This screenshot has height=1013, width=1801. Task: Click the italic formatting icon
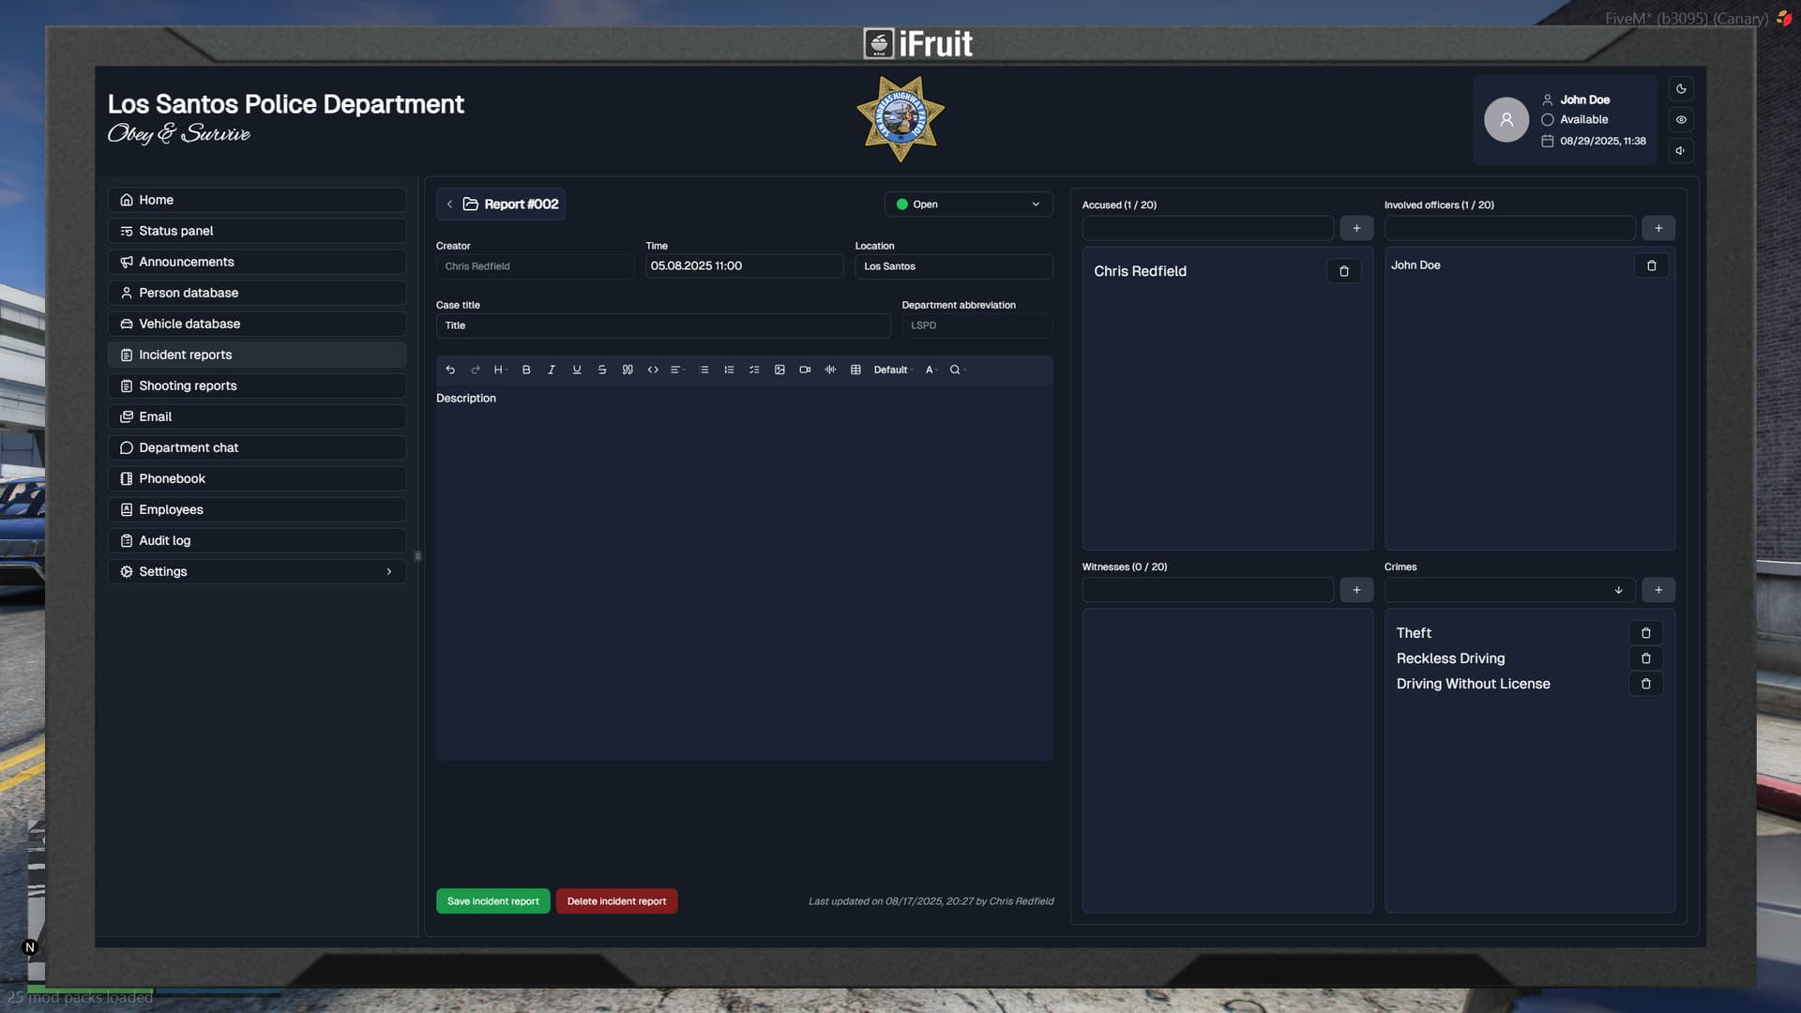552,370
